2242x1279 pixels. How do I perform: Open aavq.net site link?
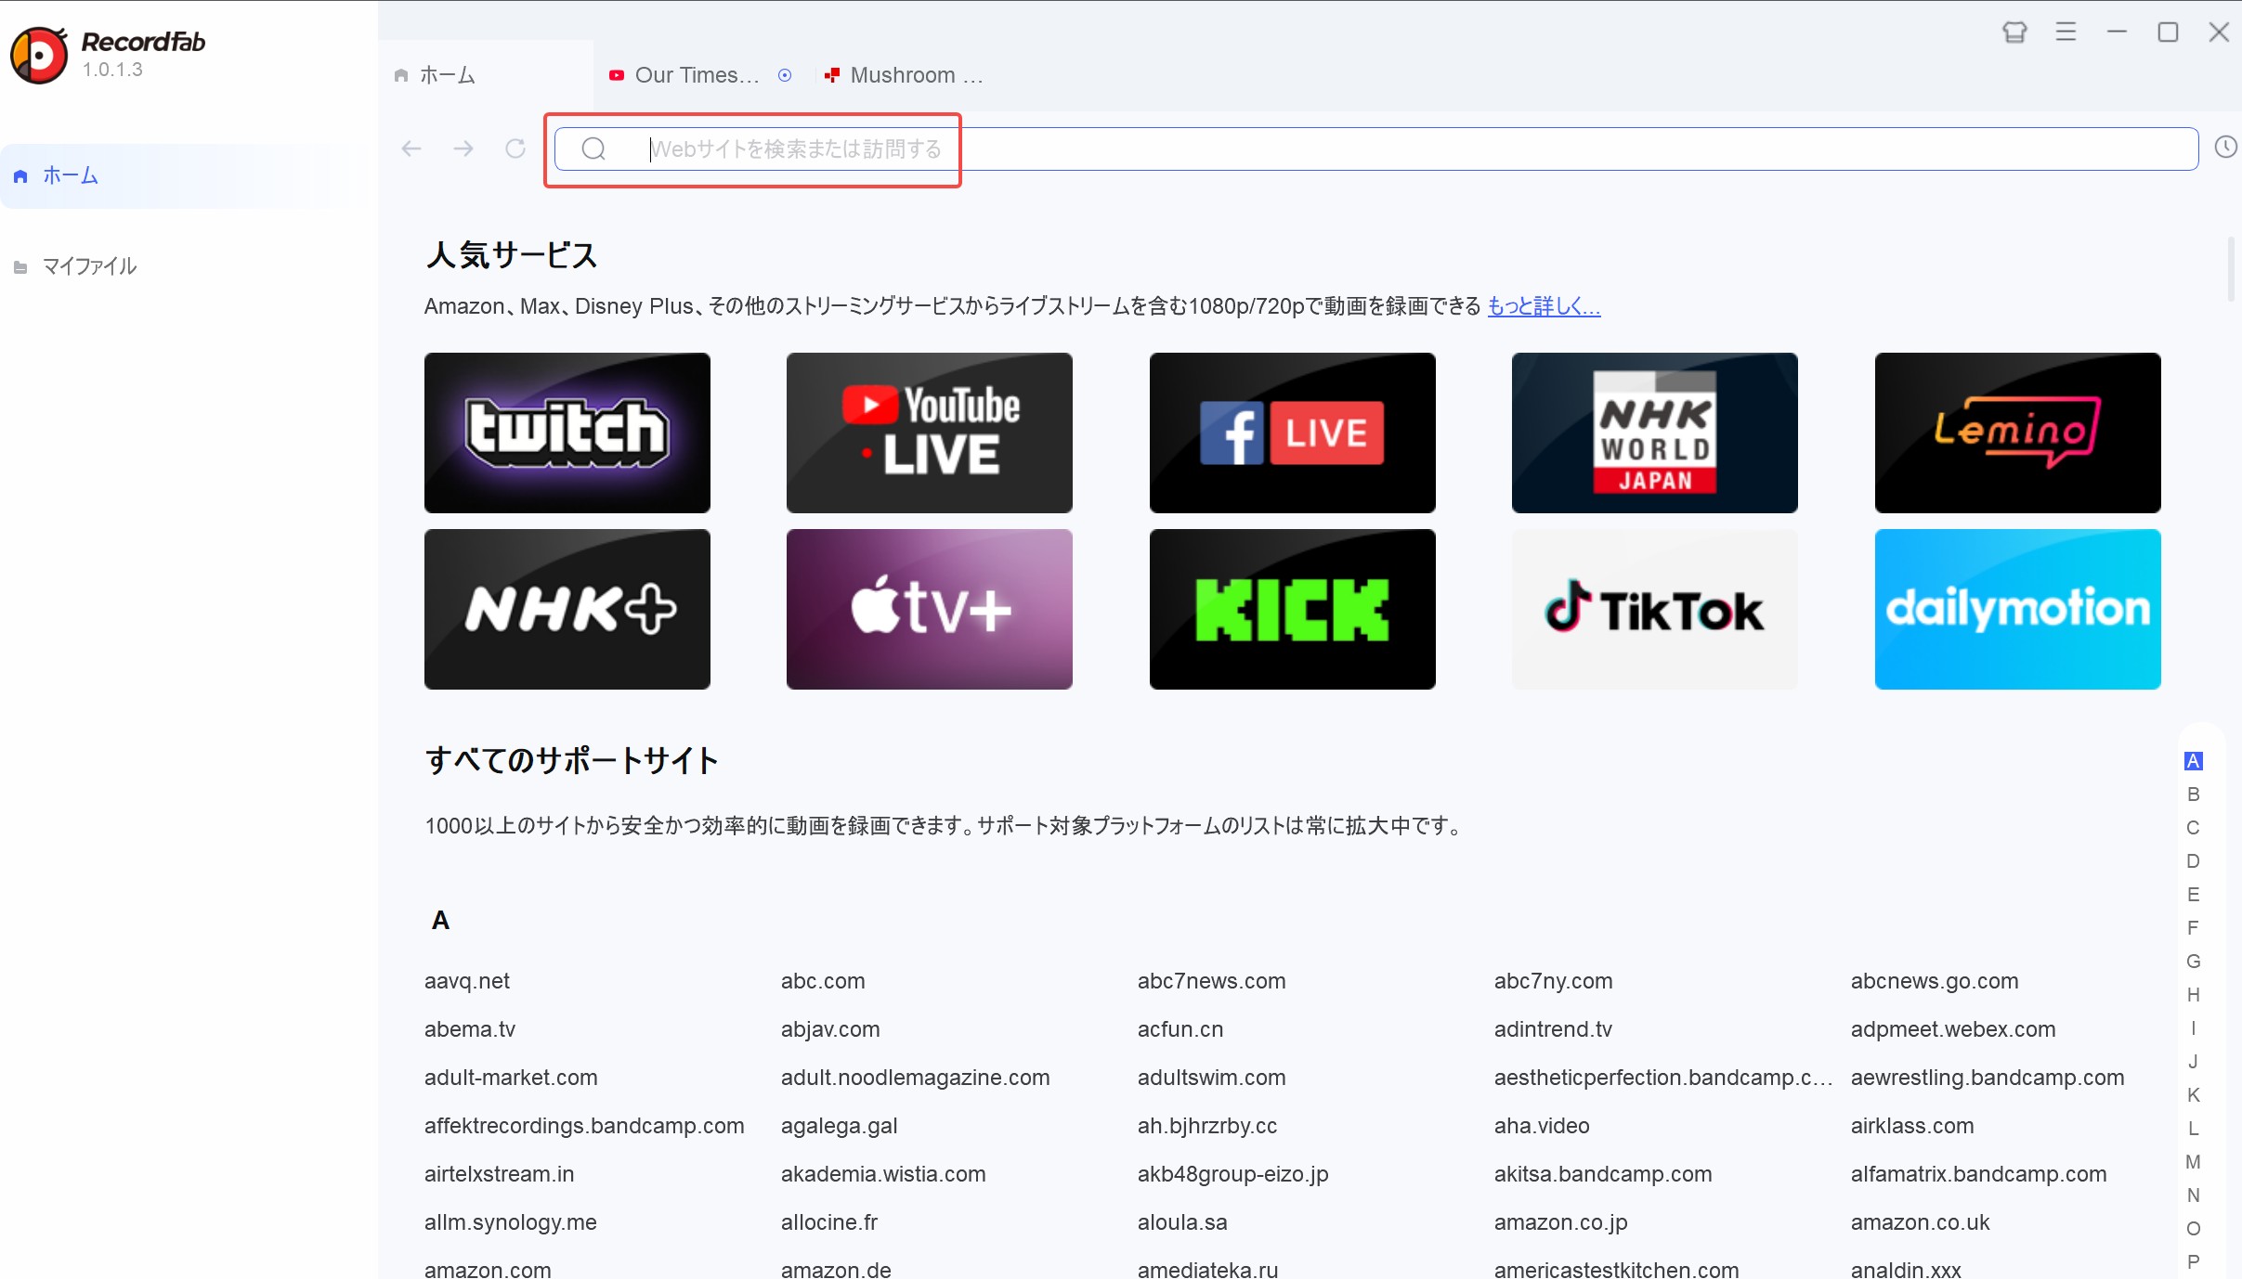467,981
